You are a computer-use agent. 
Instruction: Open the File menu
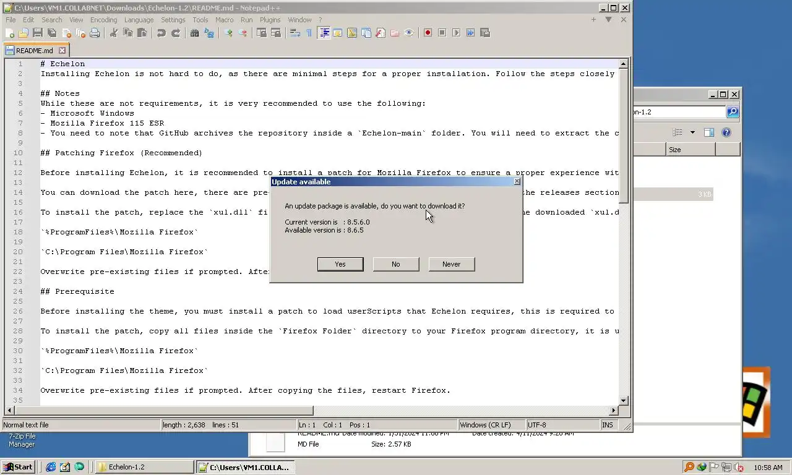coord(11,20)
